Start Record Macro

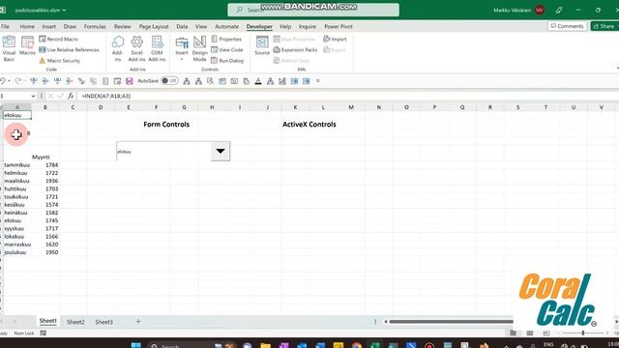tap(58, 39)
